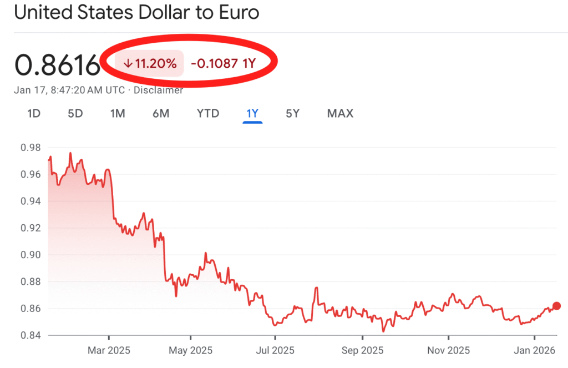The height and width of the screenshot is (368, 568).
Task: View the MAX time range
Action: 340,114
